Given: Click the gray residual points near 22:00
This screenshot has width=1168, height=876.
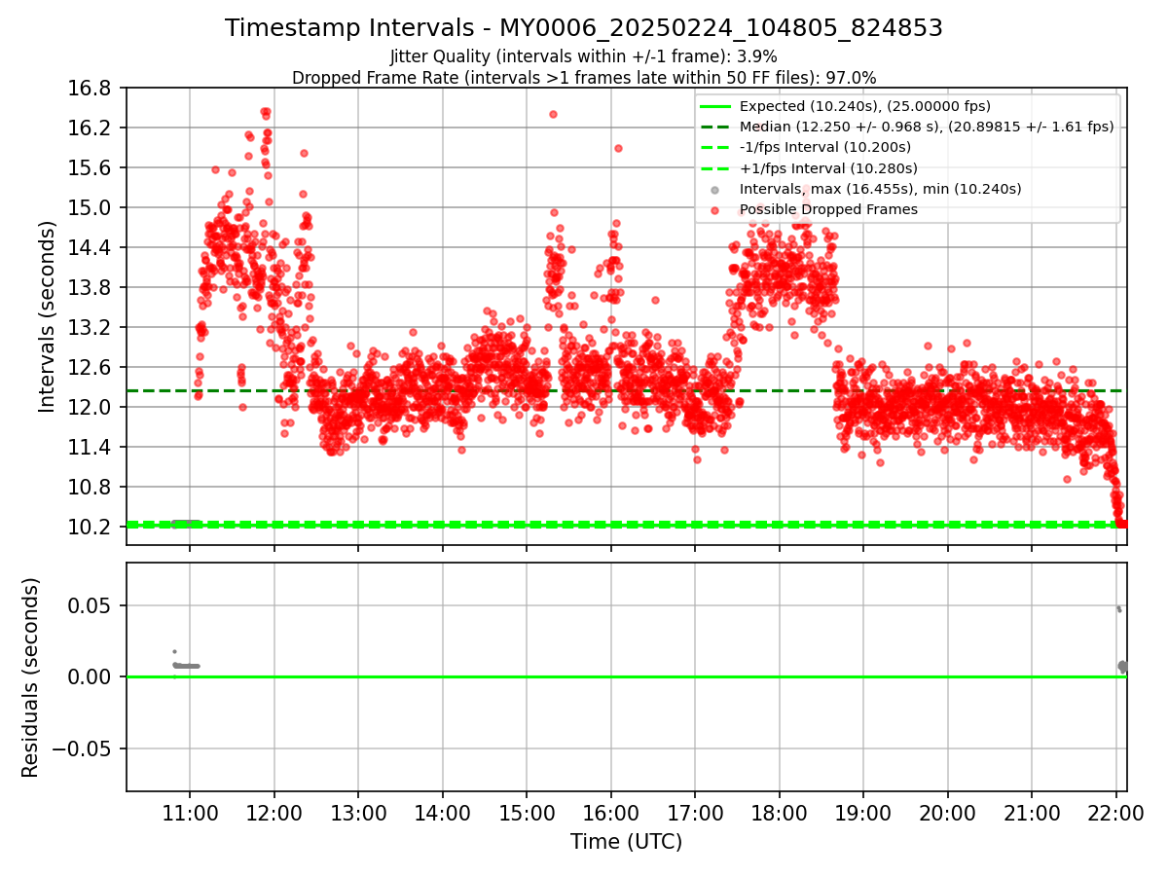Looking at the screenshot, I should tap(1122, 667).
